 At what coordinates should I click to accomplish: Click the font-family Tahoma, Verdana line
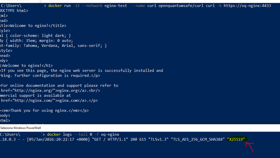click(53, 46)
